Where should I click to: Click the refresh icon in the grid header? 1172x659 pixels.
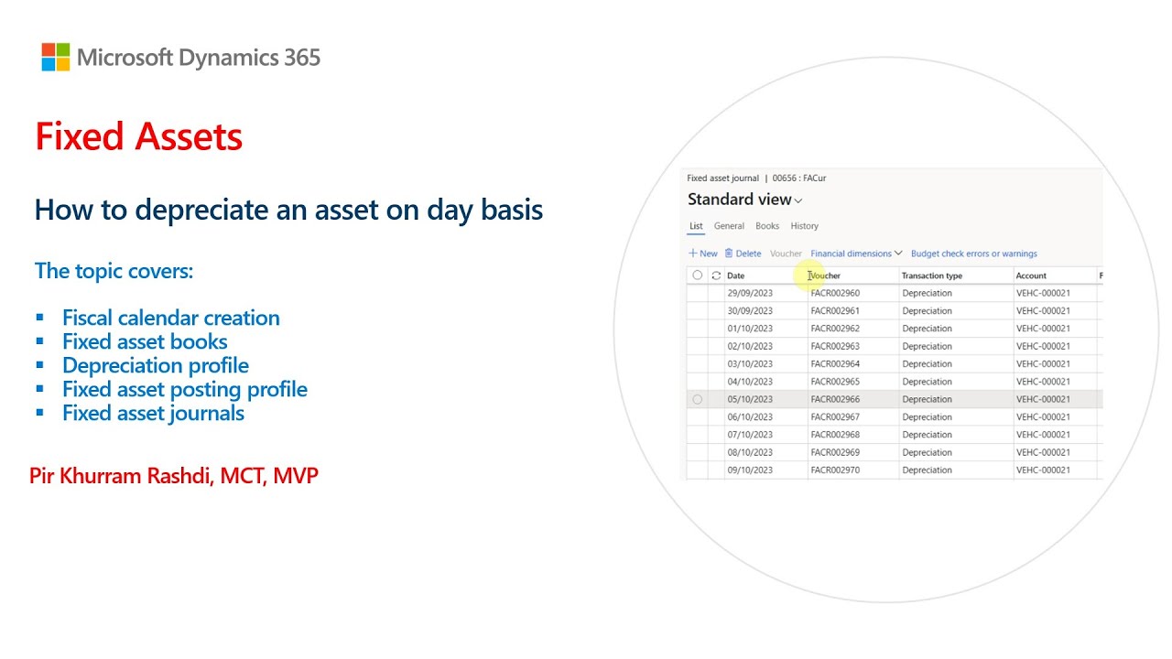pyautogui.click(x=716, y=275)
